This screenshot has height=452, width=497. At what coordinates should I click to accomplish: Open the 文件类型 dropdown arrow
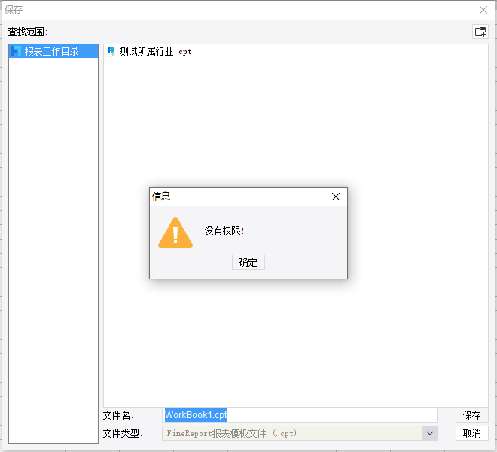click(x=430, y=433)
